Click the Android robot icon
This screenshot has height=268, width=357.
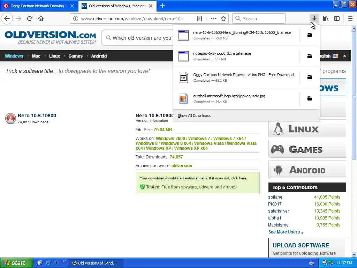pos(278,170)
